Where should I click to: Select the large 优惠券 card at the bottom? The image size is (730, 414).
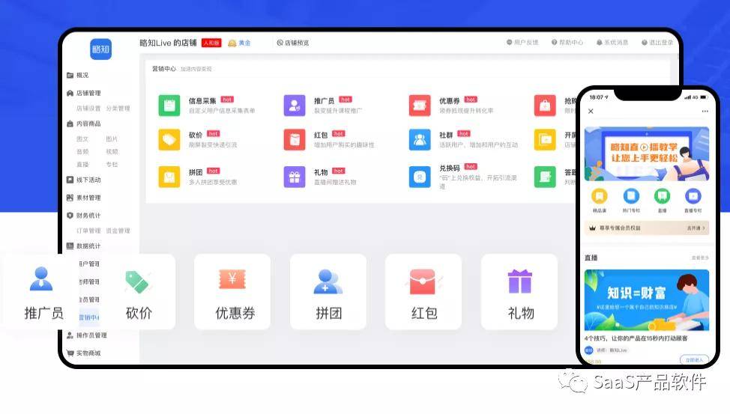pyautogui.click(x=232, y=292)
